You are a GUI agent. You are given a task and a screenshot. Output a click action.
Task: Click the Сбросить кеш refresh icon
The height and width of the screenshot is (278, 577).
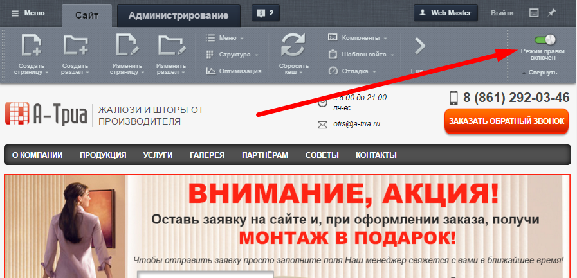(x=293, y=44)
